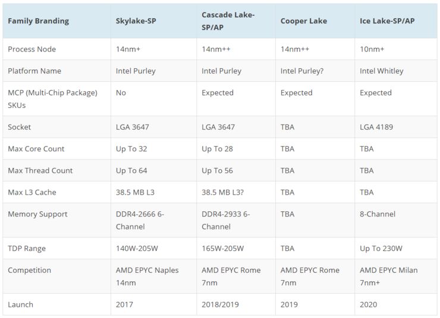The height and width of the screenshot is (318, 440).
Task: Select the Intel Whitley platform cell
Action: point(381,71)
